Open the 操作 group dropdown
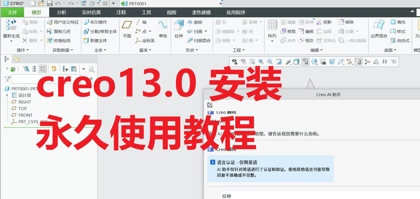Image resolution: width=420 pixels, height=199 pixels. pyautogui.click(x=23, y=50)
